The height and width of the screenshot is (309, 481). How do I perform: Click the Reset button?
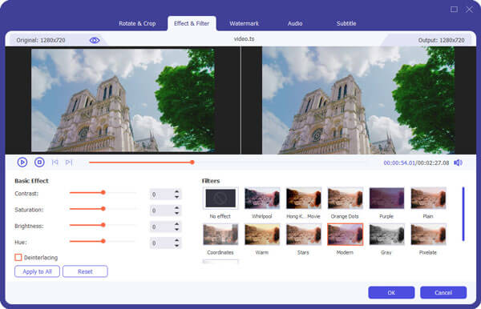point(85,271)
